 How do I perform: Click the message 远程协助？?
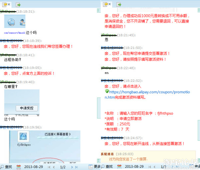(13, 60)
